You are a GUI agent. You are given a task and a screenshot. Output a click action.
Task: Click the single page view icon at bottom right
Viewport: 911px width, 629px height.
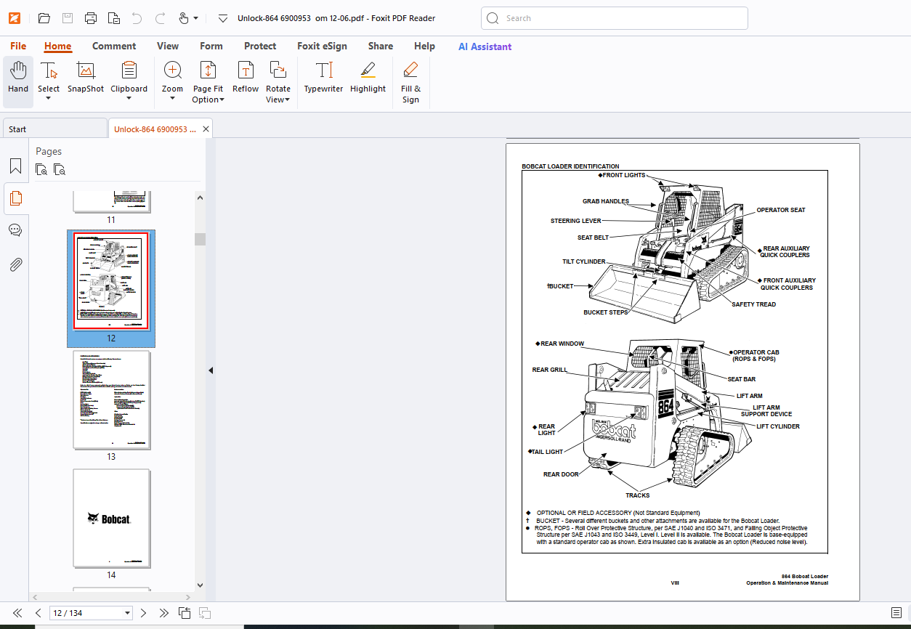tap(896, 613)
